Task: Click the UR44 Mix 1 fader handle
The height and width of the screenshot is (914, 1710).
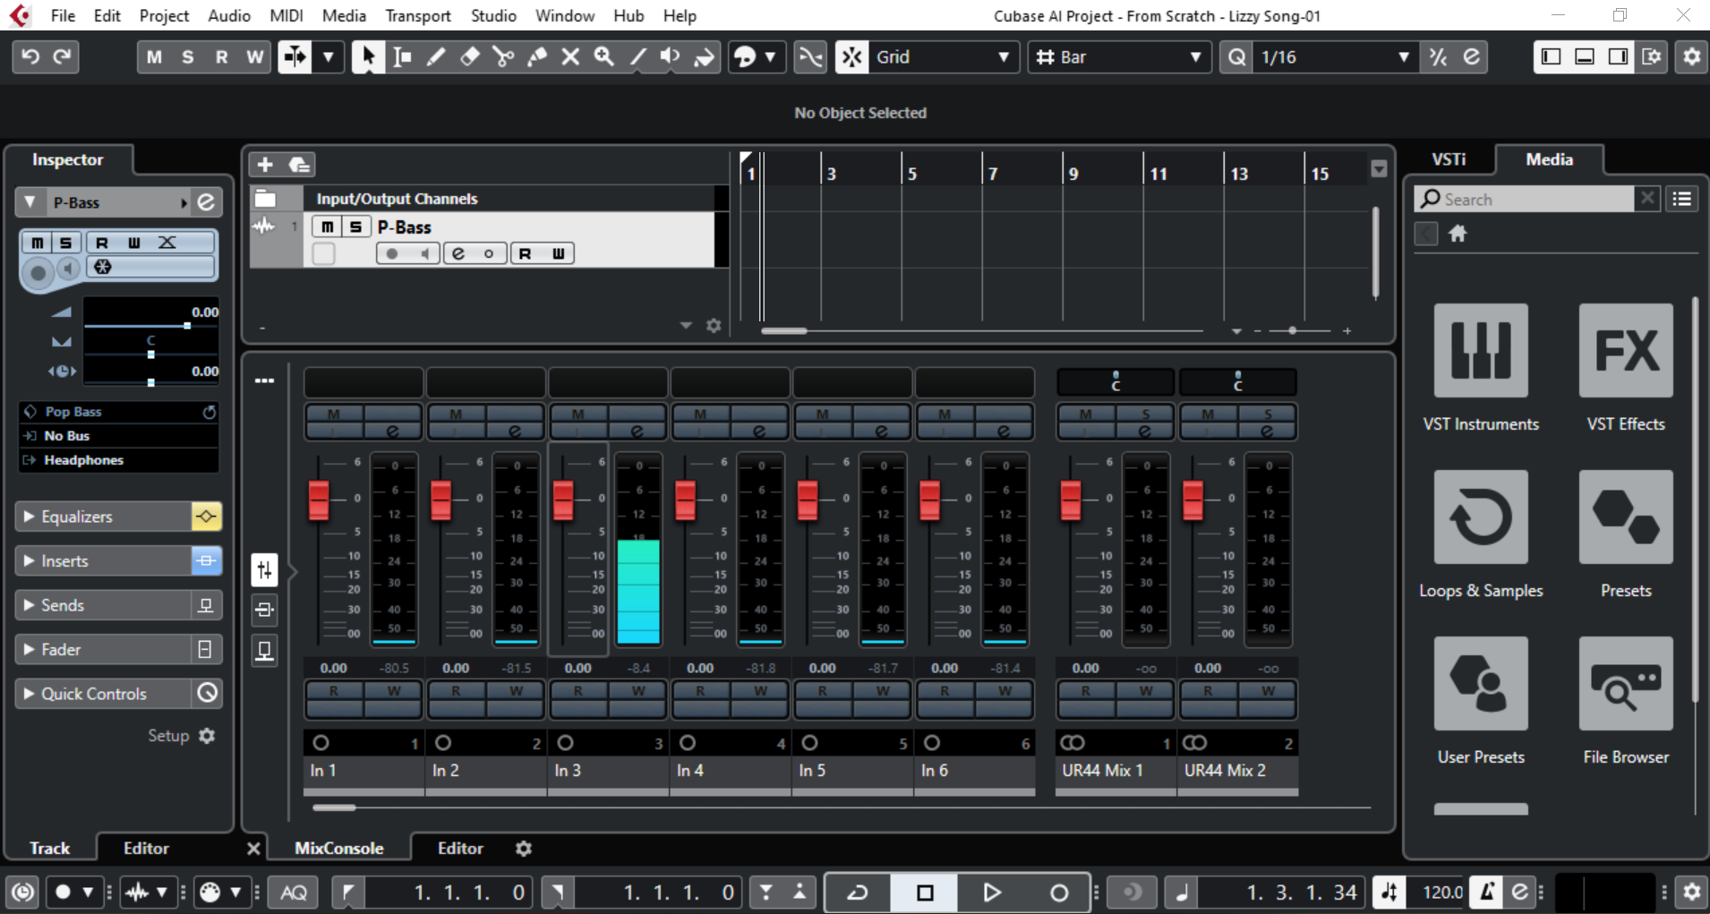Action: [x=1071, y=500]
